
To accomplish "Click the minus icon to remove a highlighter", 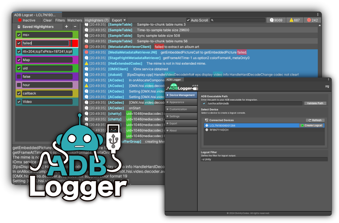I will point(75,27).
